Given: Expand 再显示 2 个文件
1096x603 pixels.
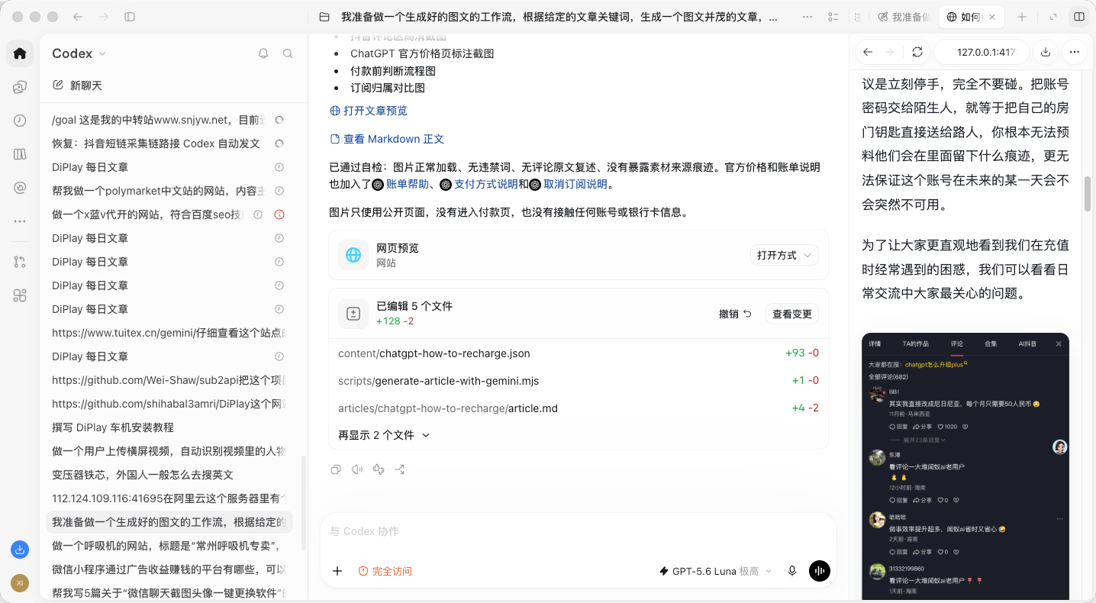Looking at the screenshot, I should tap(384, 435).
